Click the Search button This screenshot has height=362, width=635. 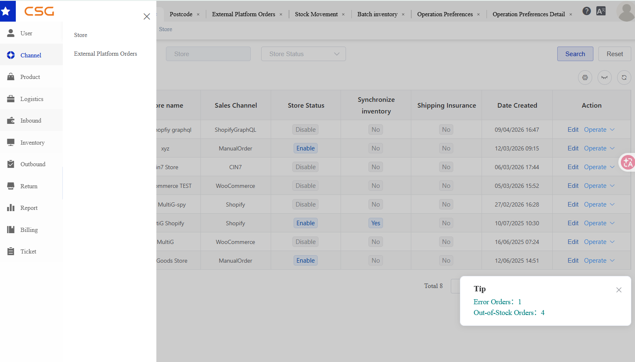[x=575, y=54]
